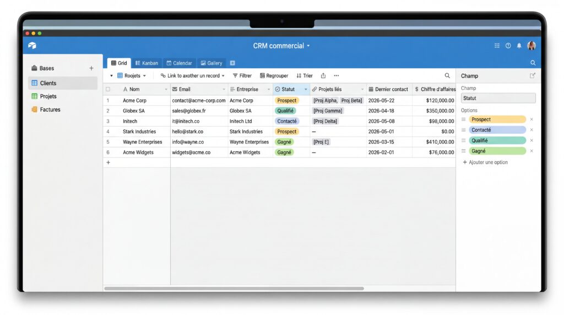Click the Chiffre d'affaires column header

(x=434, y=89)
